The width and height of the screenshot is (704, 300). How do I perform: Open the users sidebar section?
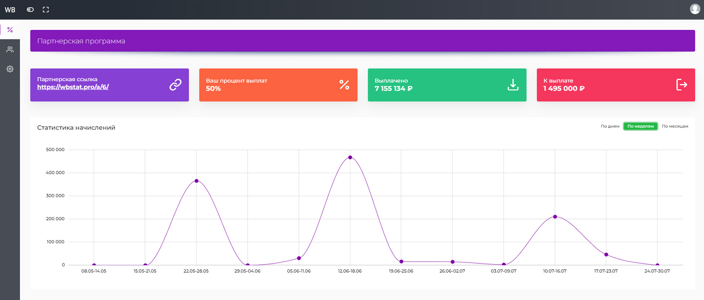pyautogui.click(x=10, y=49)
